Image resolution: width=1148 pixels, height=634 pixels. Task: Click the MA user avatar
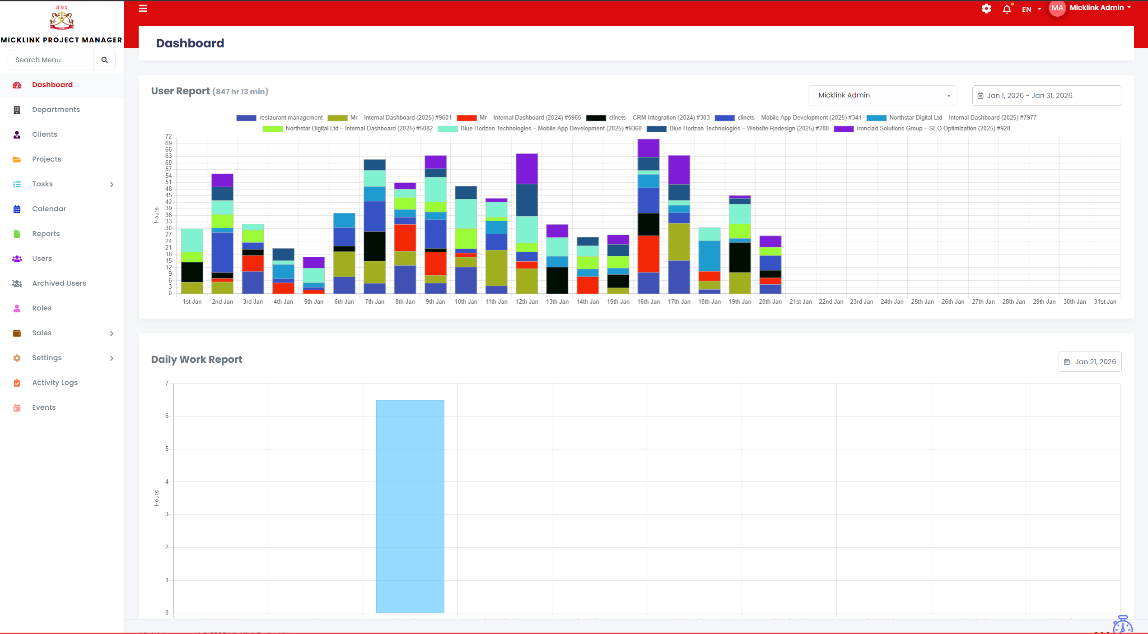click(1057, 8)
